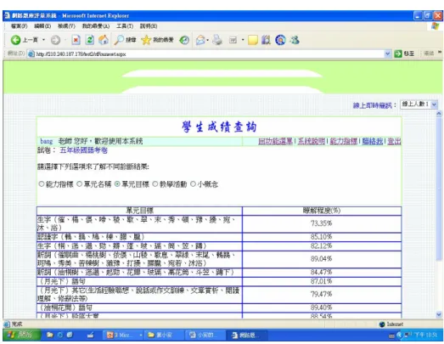Switch to the 葉小安 folder taskbar button

point(164,336)
